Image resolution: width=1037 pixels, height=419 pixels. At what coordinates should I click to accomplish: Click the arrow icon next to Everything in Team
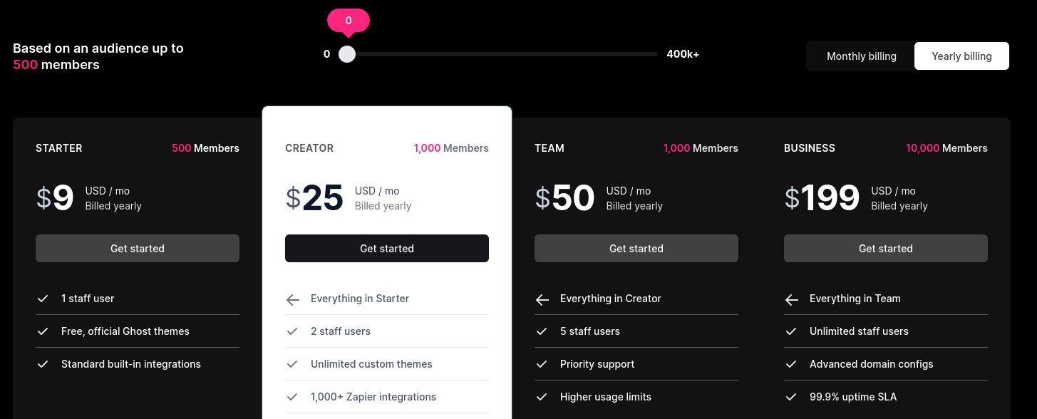(x=791, y=299)
